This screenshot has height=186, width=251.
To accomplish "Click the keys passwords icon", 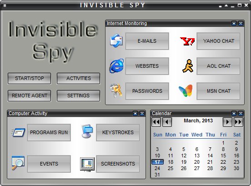I will pyautogui.click(x=116, y=90).
